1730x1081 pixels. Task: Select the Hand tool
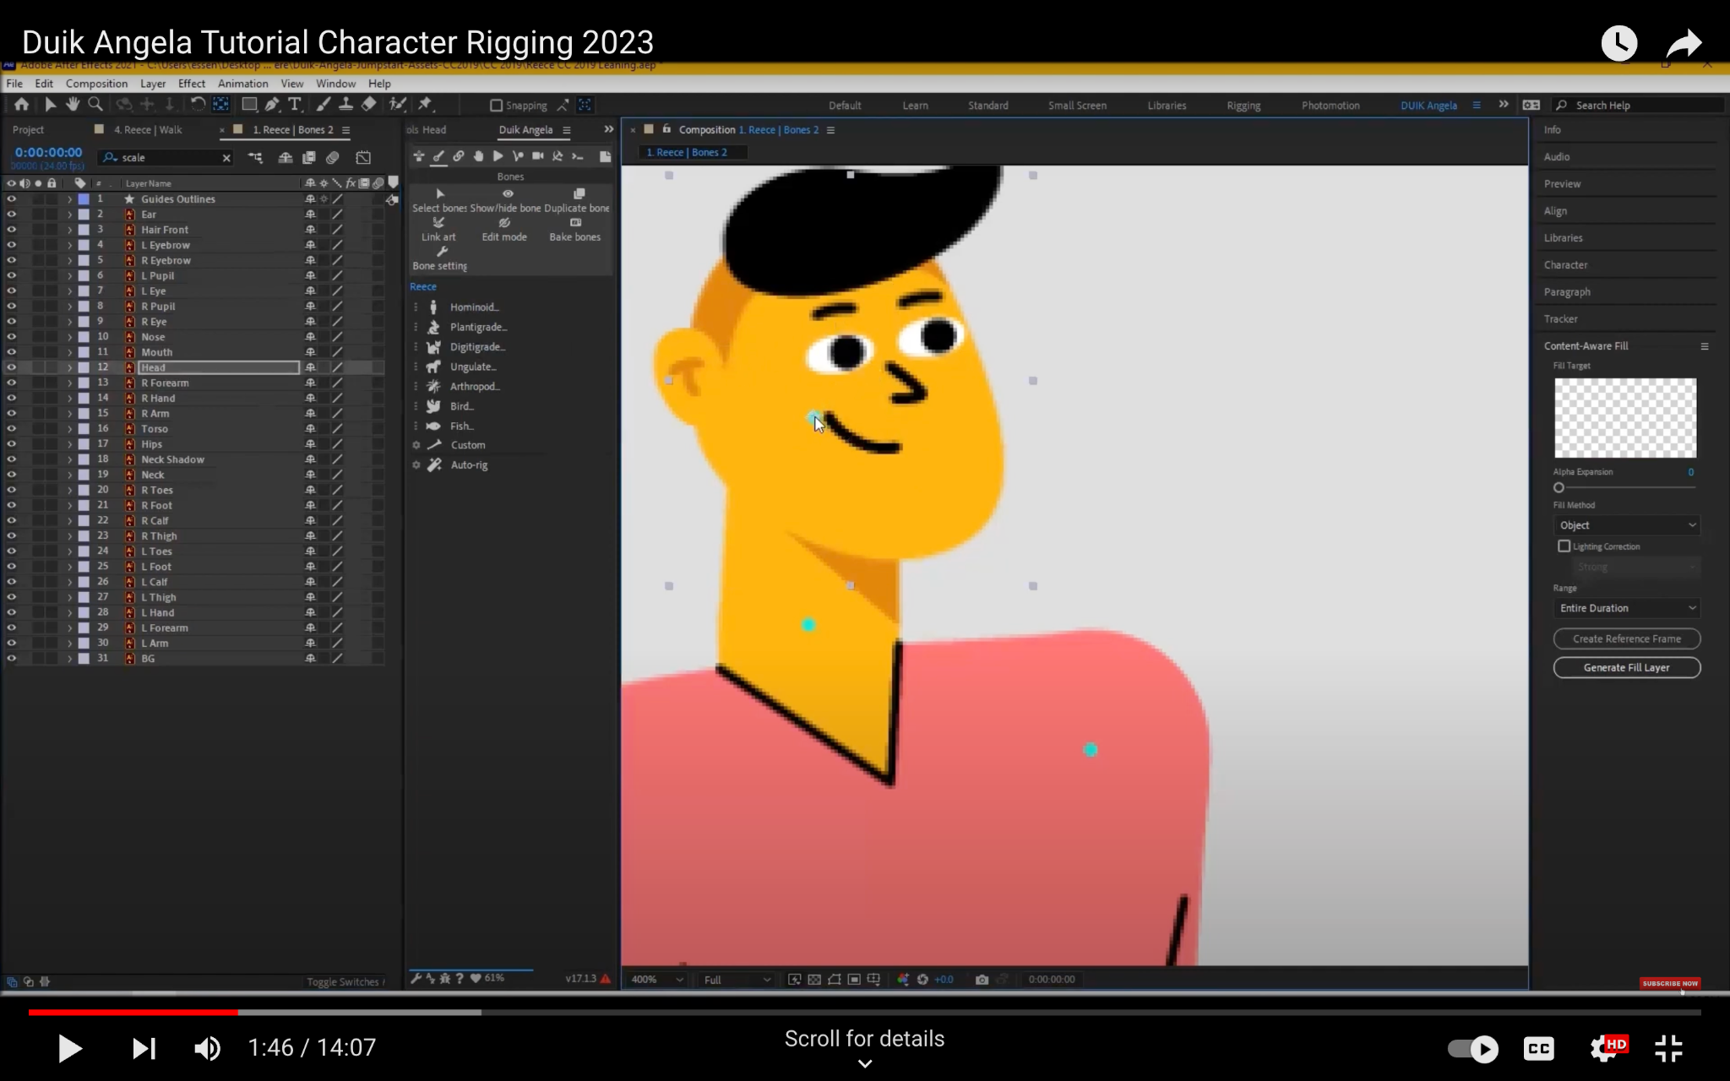73,104
